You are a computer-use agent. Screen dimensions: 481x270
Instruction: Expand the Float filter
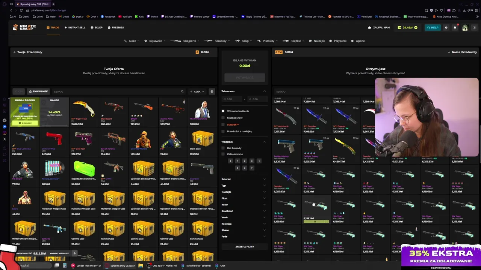(x=244, y=198)
